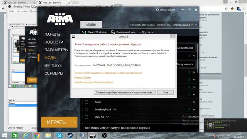This screenshot has width=247, height=139.
Task: Open the preset dropdown arrow
Action: (196, 25)
